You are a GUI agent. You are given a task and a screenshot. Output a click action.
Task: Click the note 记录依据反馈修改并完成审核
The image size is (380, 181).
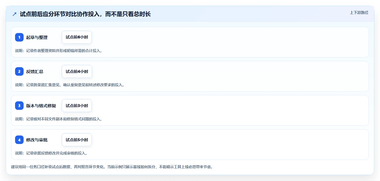pyautogui.click(x=51, y=153)
